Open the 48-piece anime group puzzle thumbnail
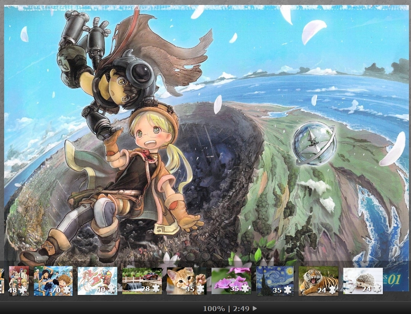 pos(19,281)
